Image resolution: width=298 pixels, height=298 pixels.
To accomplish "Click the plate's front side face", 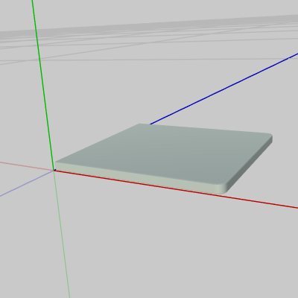I will point(139,177).
